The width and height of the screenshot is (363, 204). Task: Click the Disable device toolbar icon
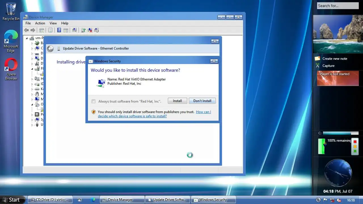click(x=96, y=30)
